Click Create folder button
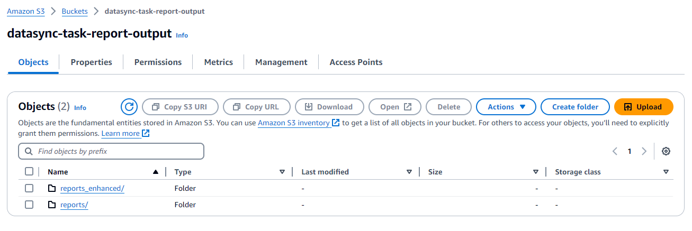Viewport: 692px width, 231px height. point(575,107)
